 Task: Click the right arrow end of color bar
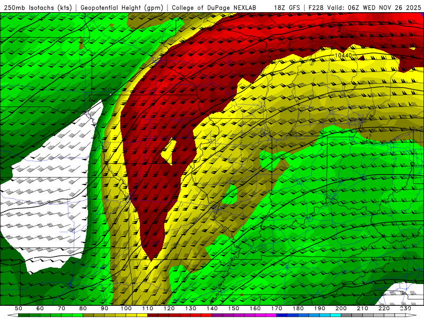tap(411, 315)
